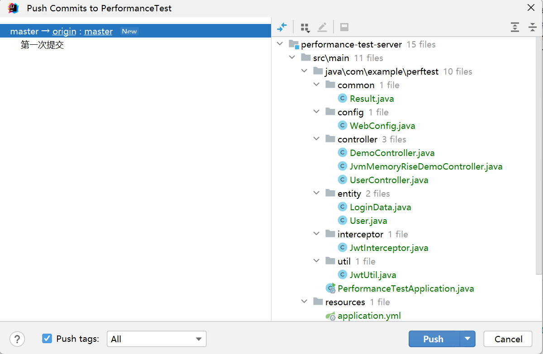Viewport: 543px width, 354px height.
Task: Click the JvmMemoryRiseDemoController.java class icon
Action: (343, 166)
